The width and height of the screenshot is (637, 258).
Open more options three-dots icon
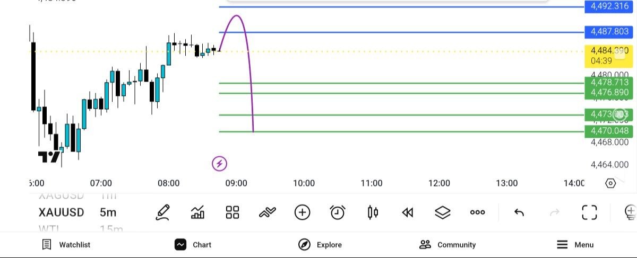coord(478,212)
